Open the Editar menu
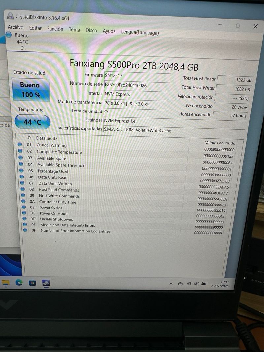Screen dimensions: 264x352 [35, 28]
